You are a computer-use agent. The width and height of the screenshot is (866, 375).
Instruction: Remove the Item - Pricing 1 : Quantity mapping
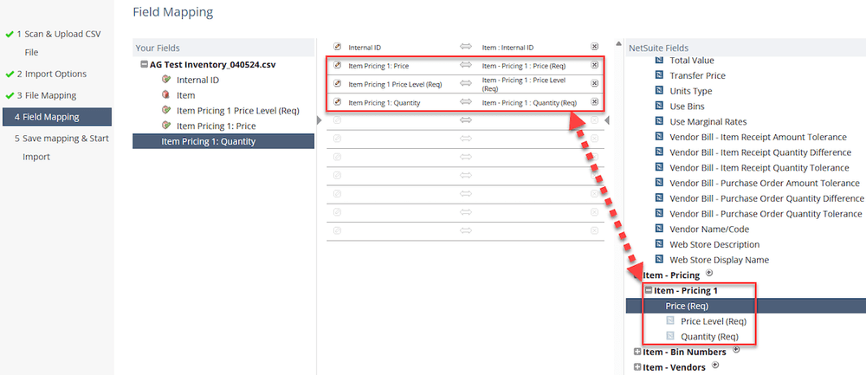pos(594,101)
